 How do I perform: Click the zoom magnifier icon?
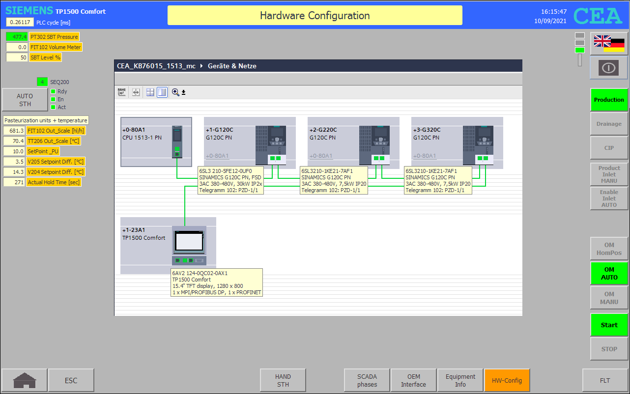175,92
